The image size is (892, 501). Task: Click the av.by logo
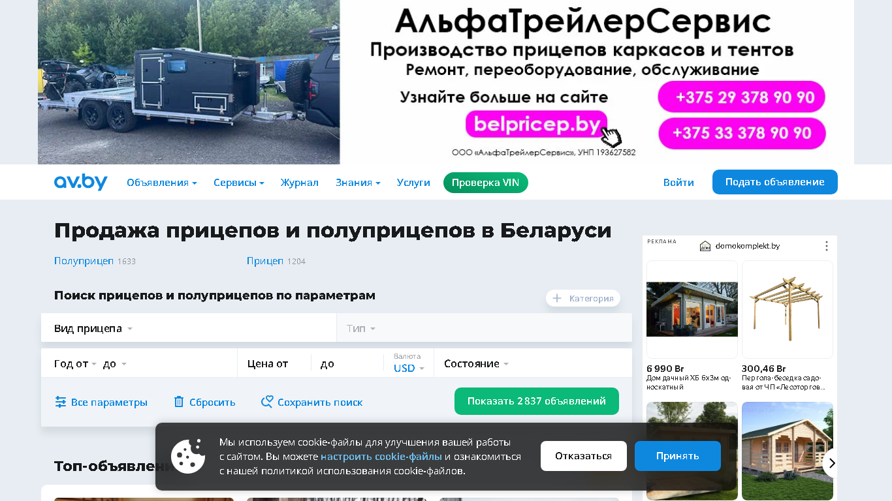(80, 182)
